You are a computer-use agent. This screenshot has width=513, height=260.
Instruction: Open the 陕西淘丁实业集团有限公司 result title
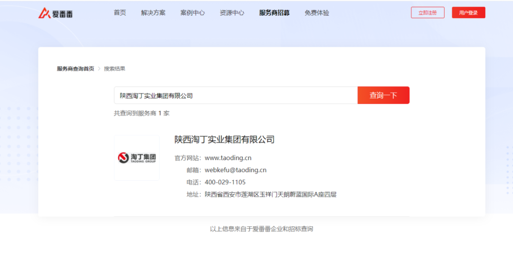click(224, 140)
